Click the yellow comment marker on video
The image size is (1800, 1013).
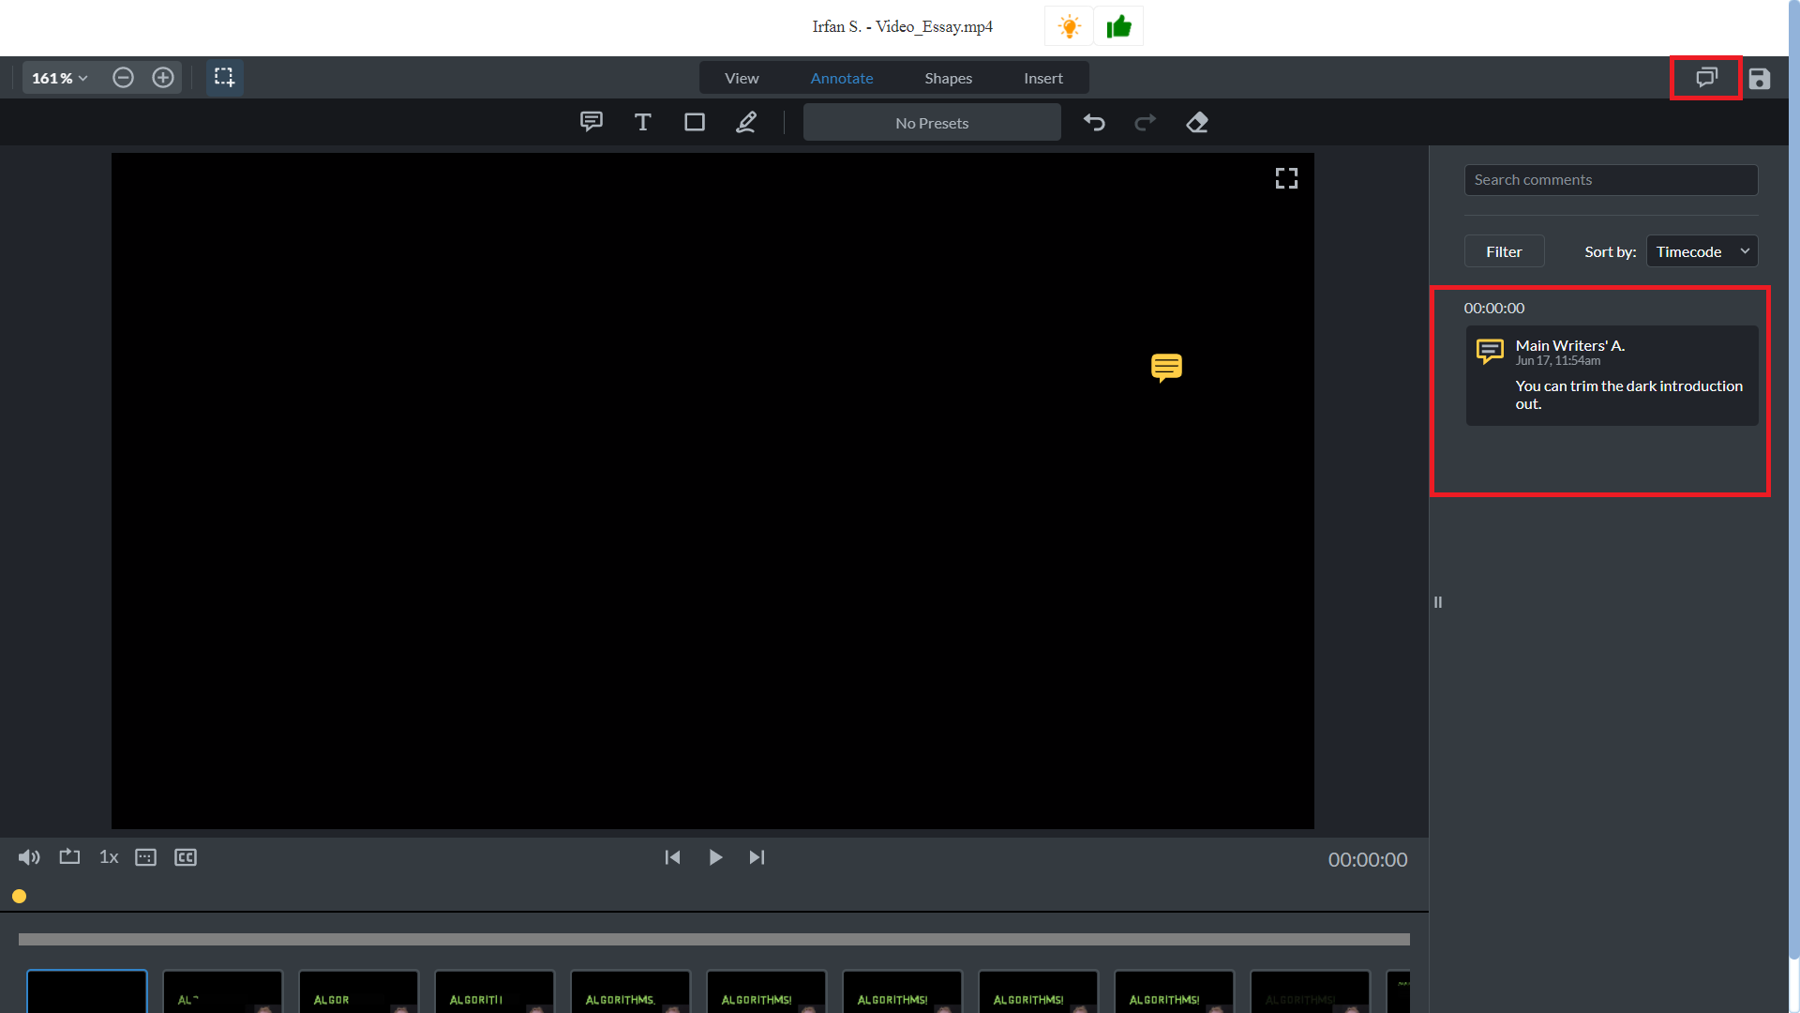1166,368
